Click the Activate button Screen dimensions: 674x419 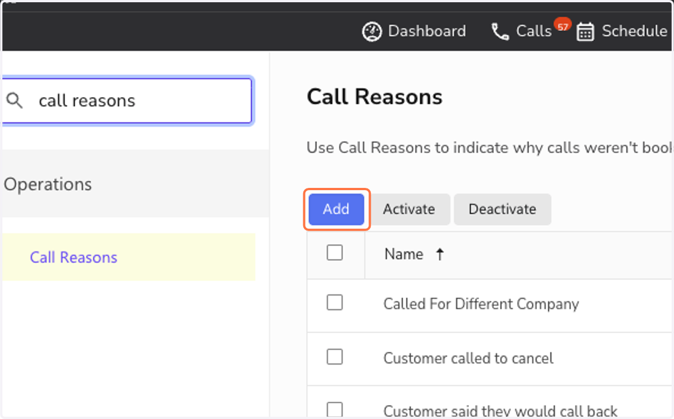tap(409, 209)
